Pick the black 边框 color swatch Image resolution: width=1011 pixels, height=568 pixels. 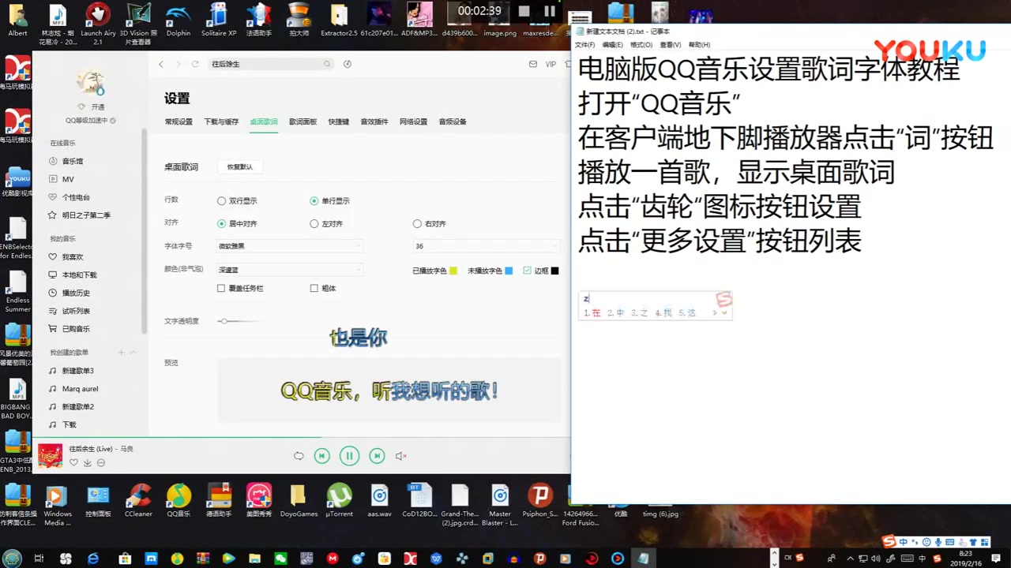click(554, 271)
